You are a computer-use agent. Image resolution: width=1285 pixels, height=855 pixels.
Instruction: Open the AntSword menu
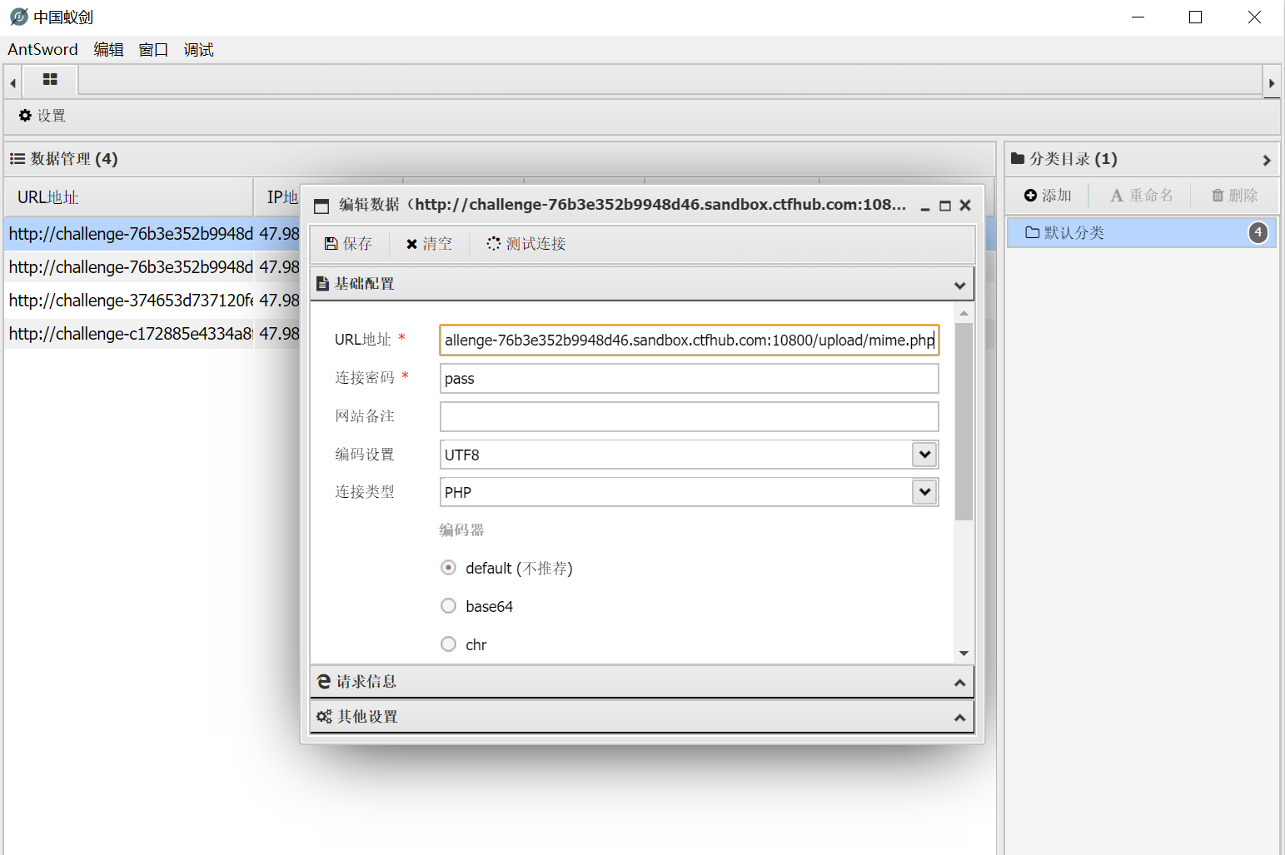click(42, 50)
